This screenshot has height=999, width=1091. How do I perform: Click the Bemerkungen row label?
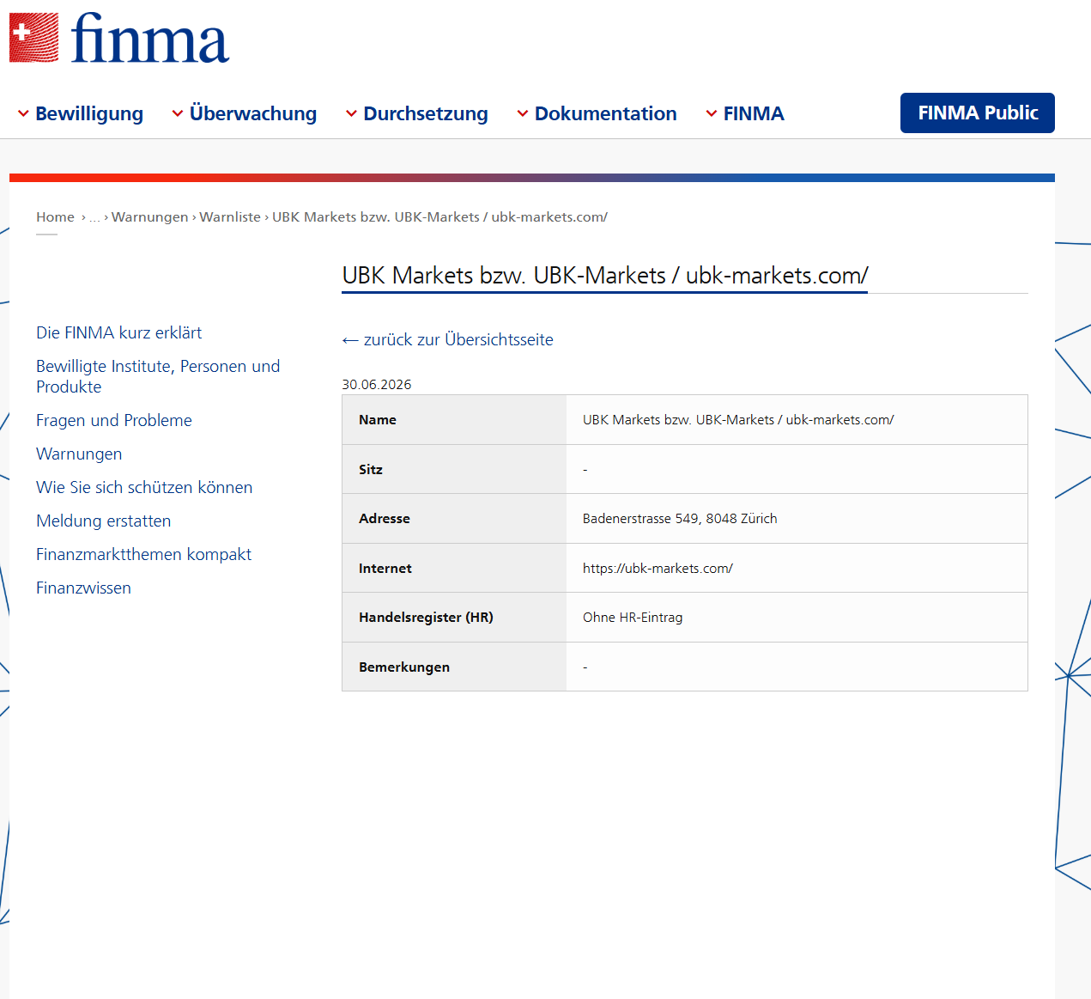tap(404, 667)
